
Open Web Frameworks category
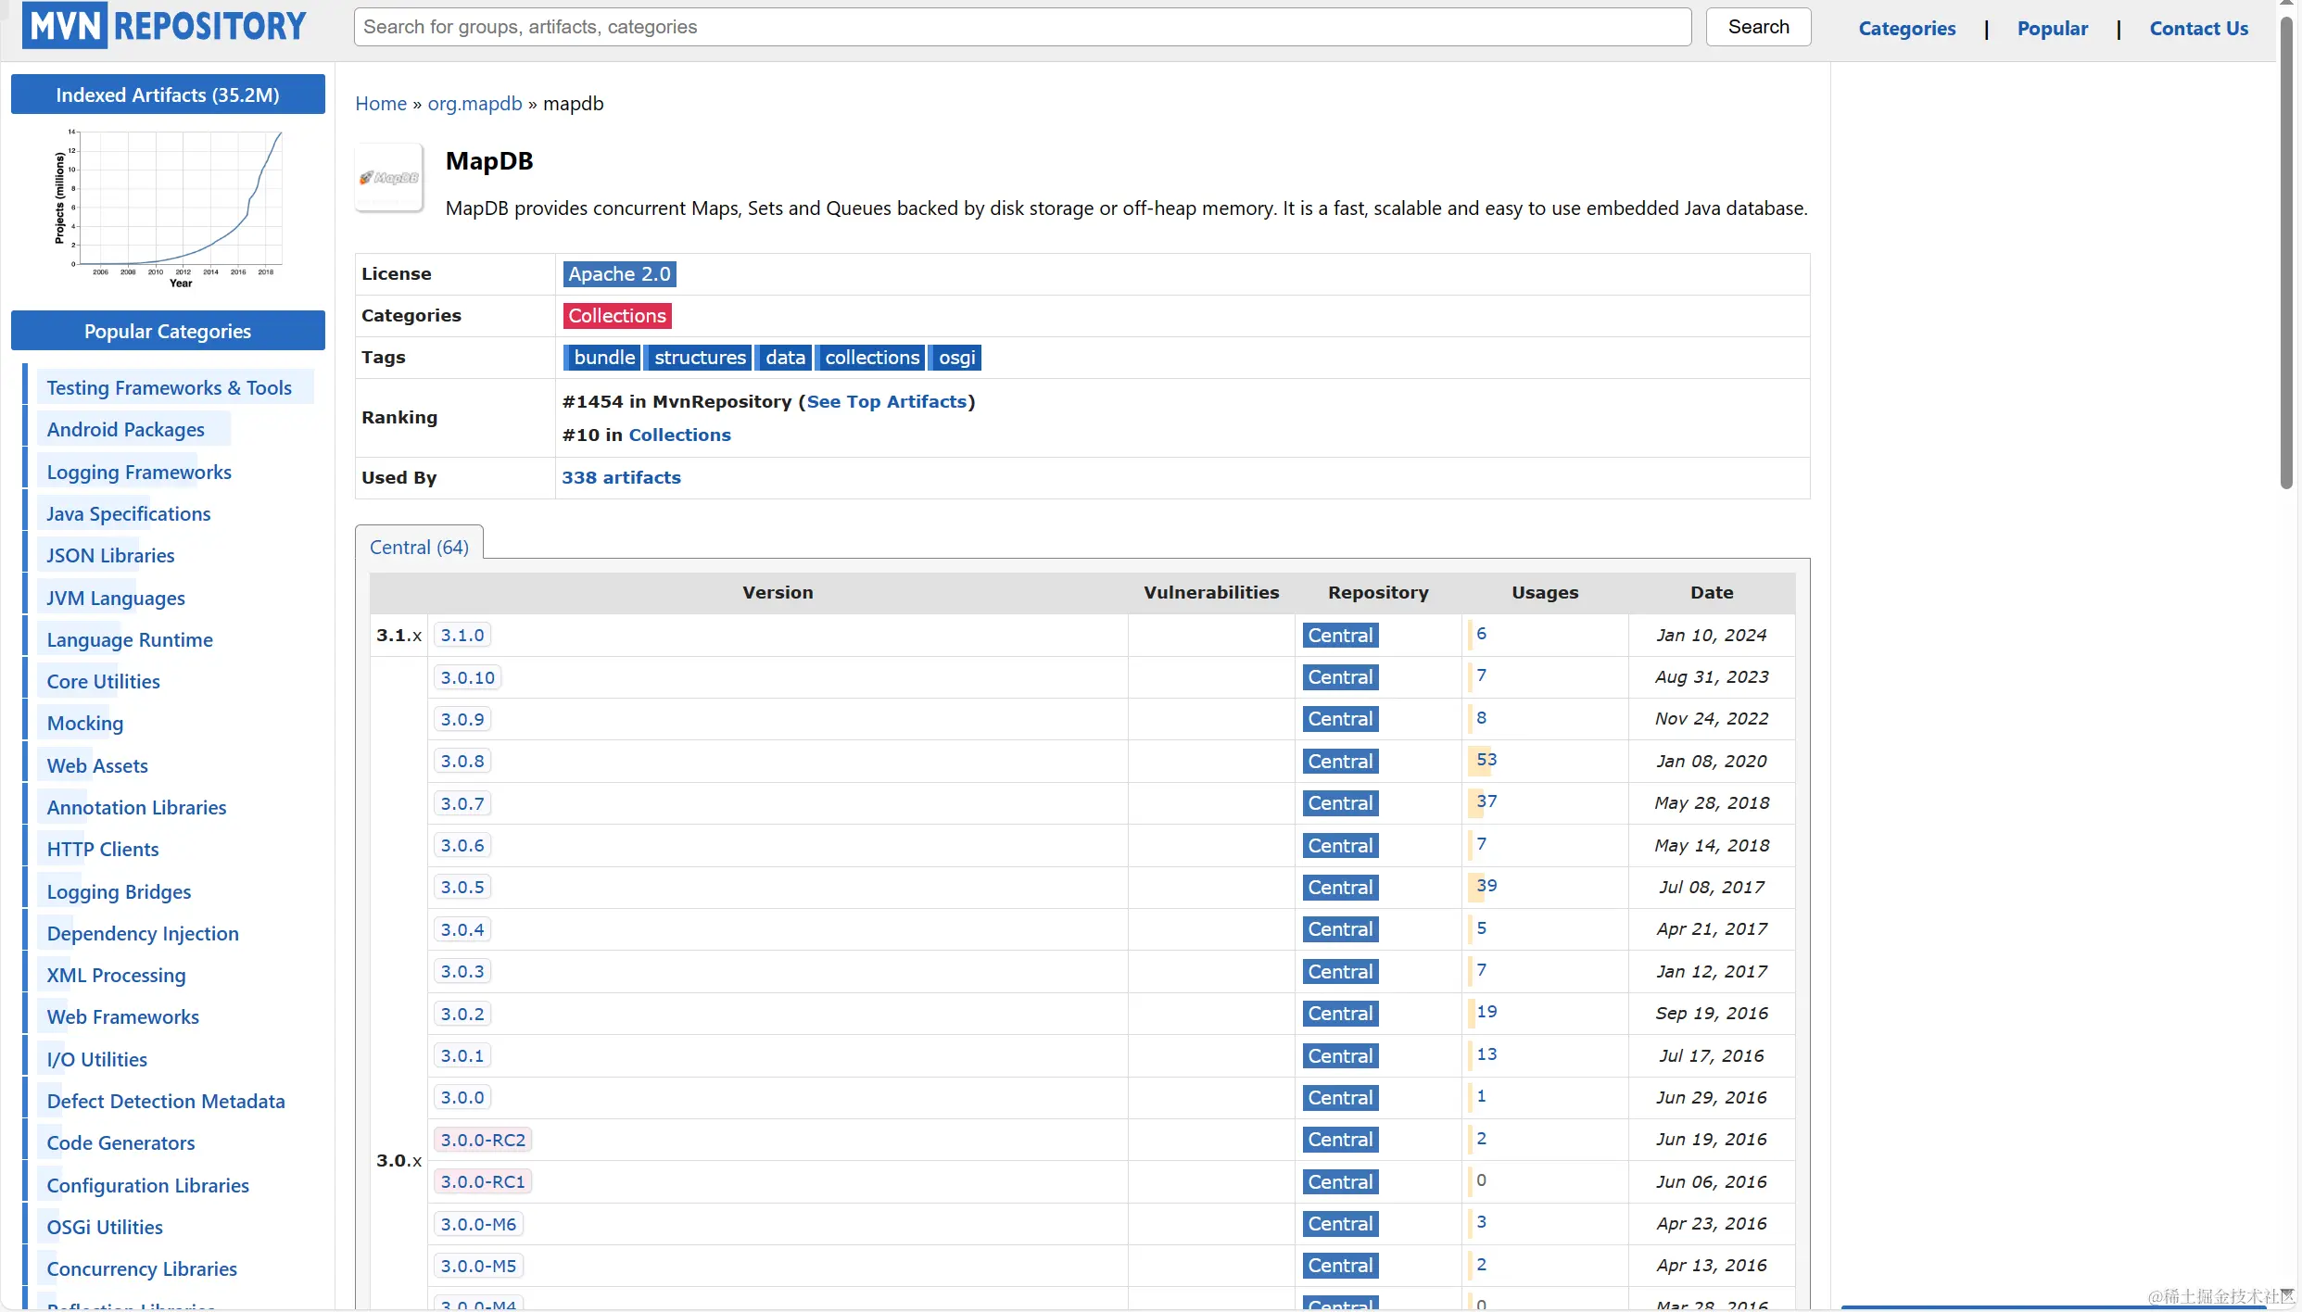point(122,1017)
